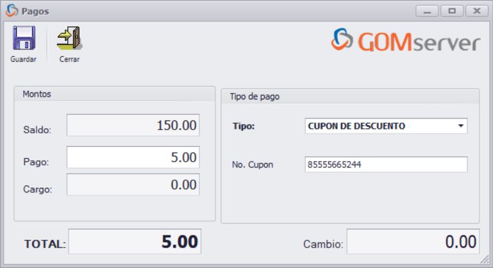The width and height of the screenshot is (493, 268).
Task: Click the Cargo field showing 0.00
Action: pos(133,185)
